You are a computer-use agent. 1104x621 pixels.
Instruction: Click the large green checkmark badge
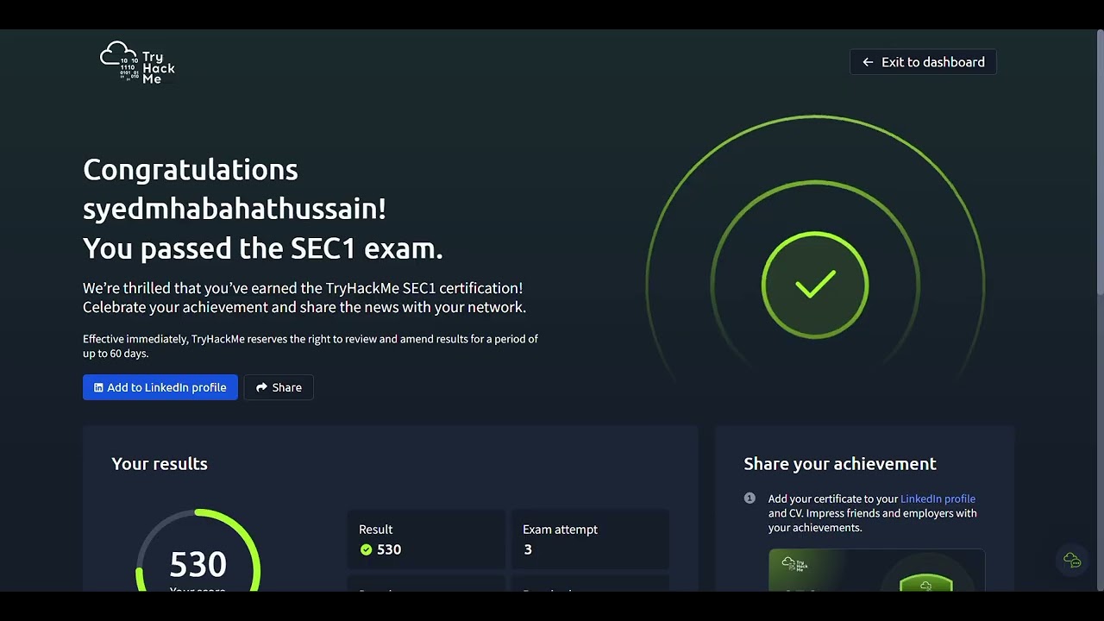[x=815, y=285]
